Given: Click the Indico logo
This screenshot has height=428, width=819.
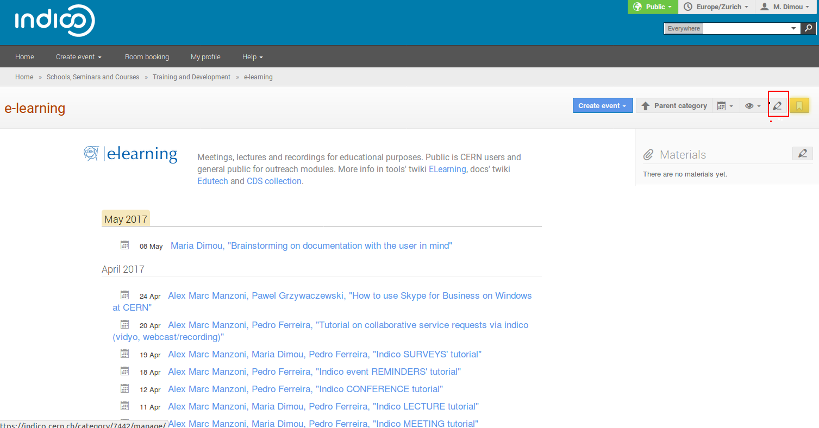Looking at the screenshot, I should [55, 21].
